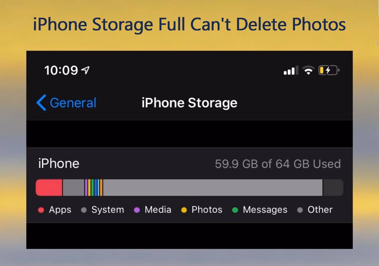379x266 pixels.
Task: Open the iPhone Storage title
Action: (x=189, y=103)
